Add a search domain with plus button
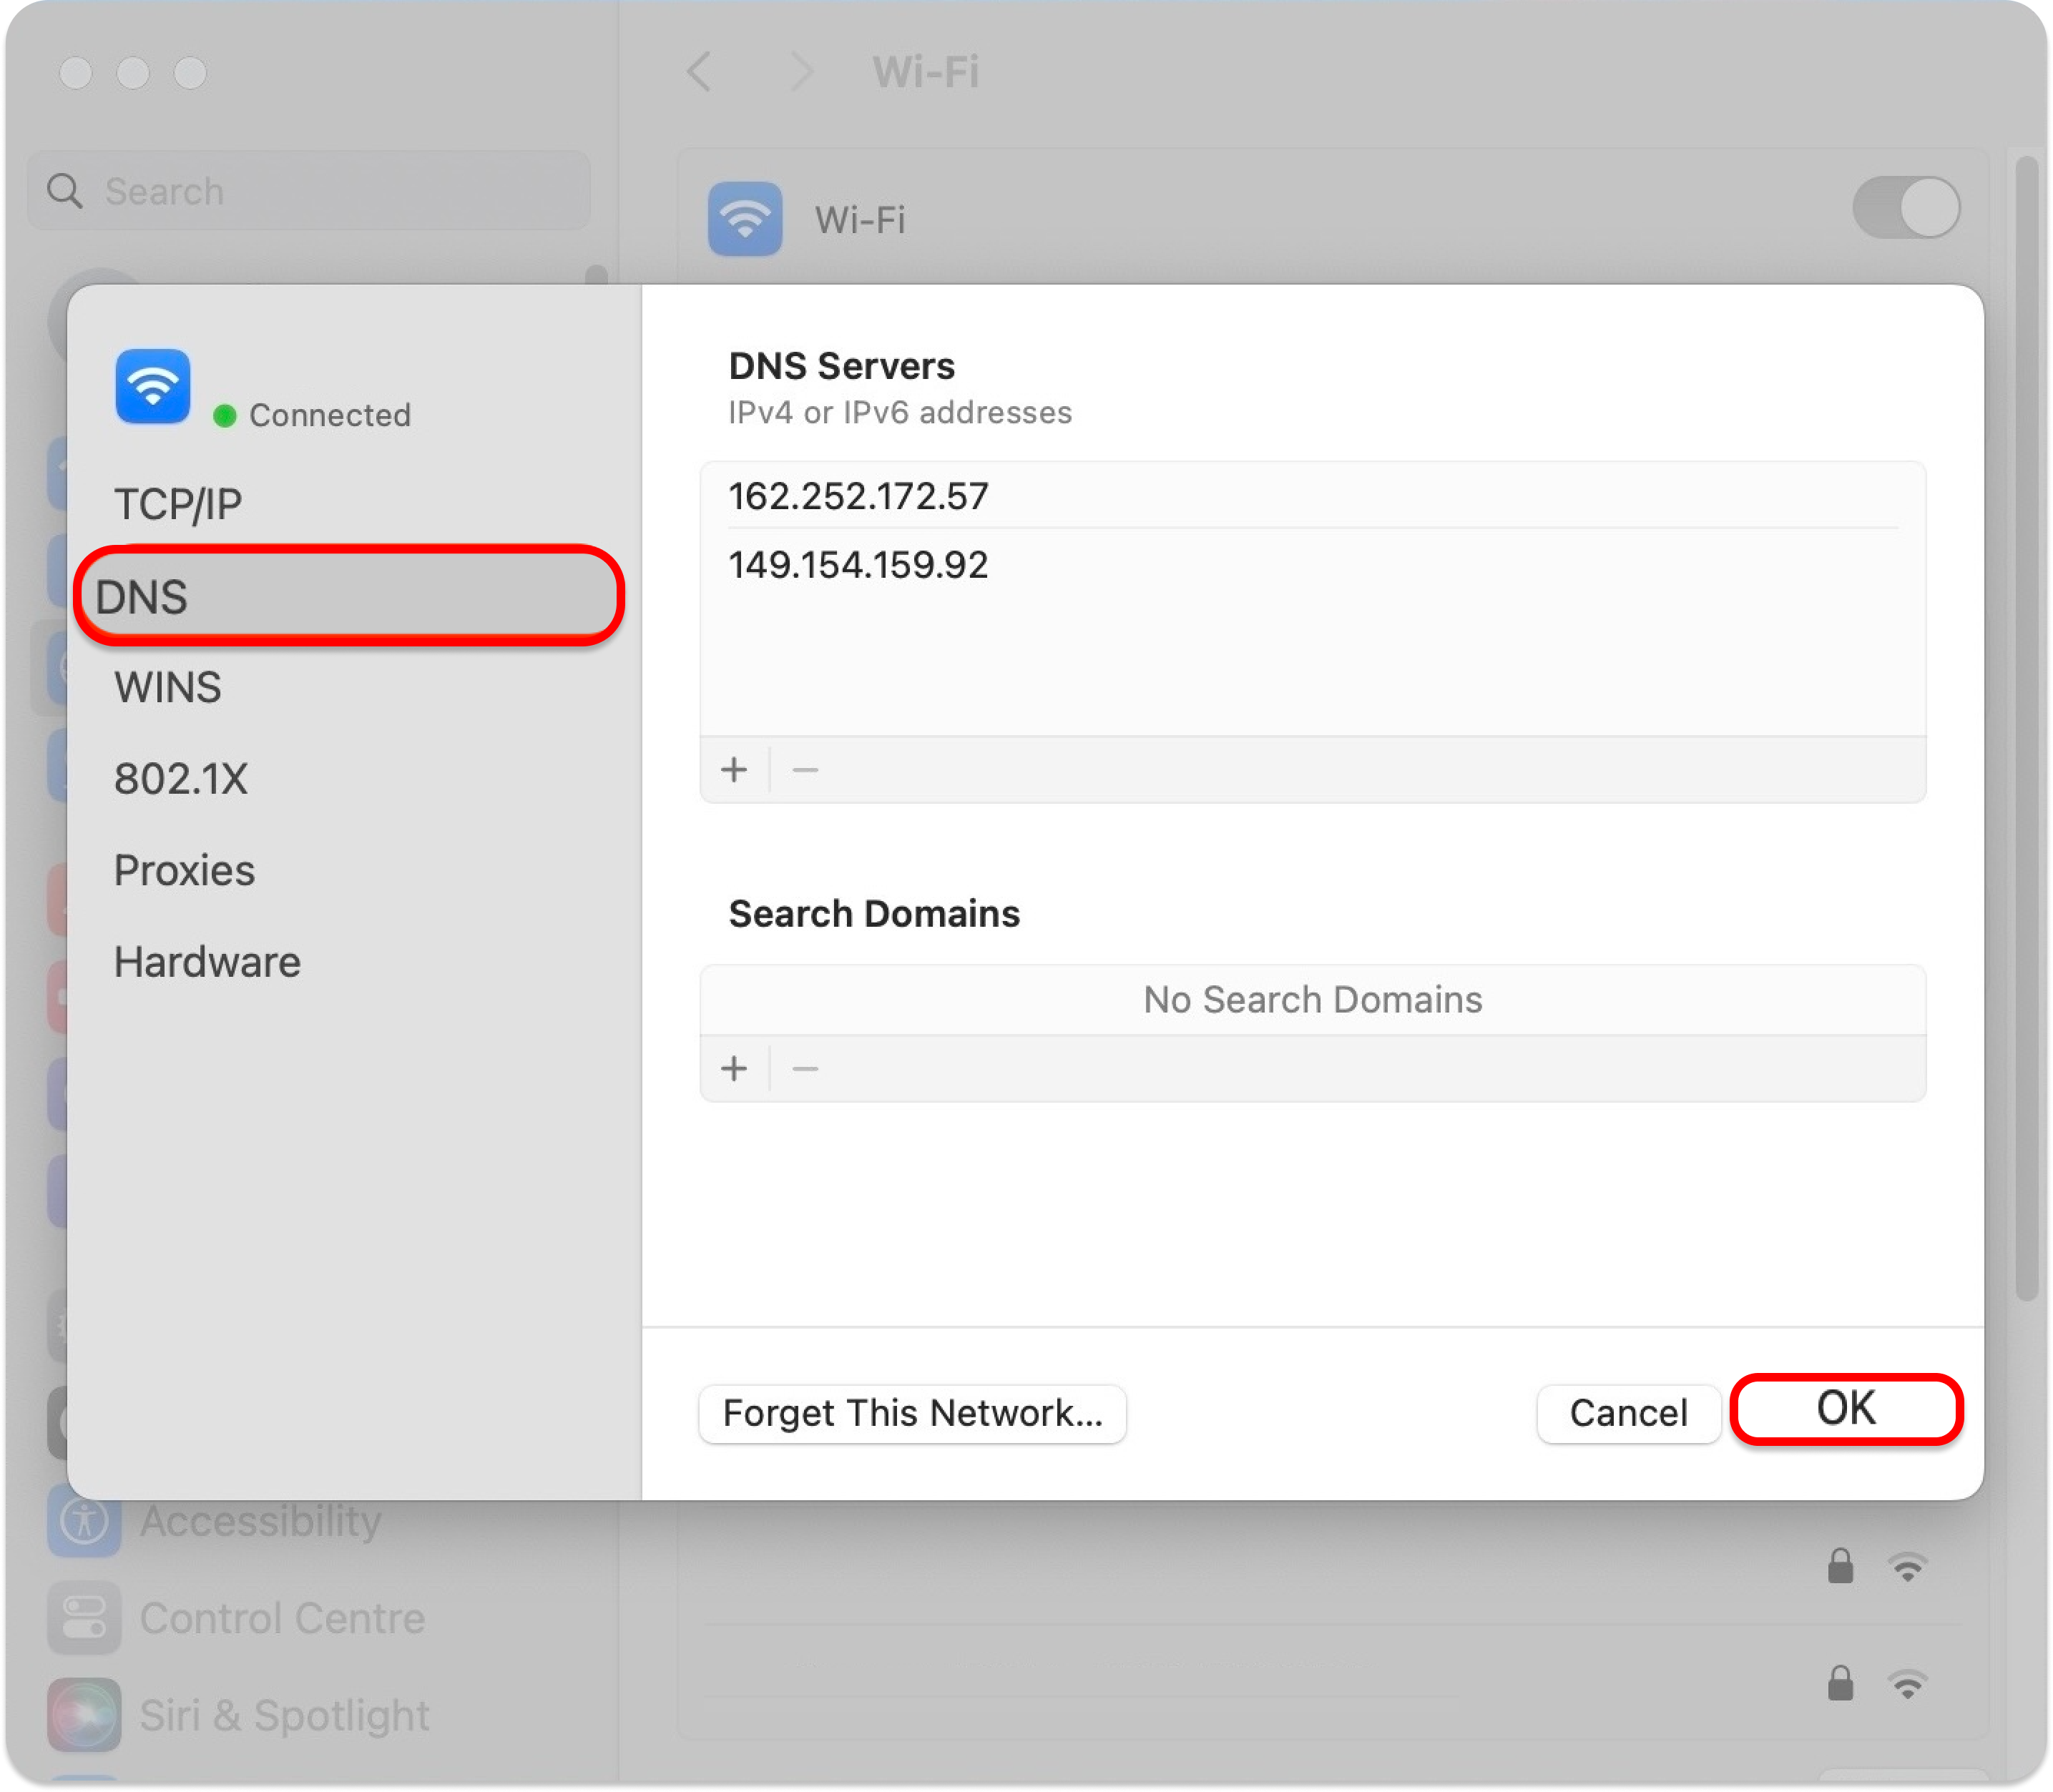 pos(733,1069)
